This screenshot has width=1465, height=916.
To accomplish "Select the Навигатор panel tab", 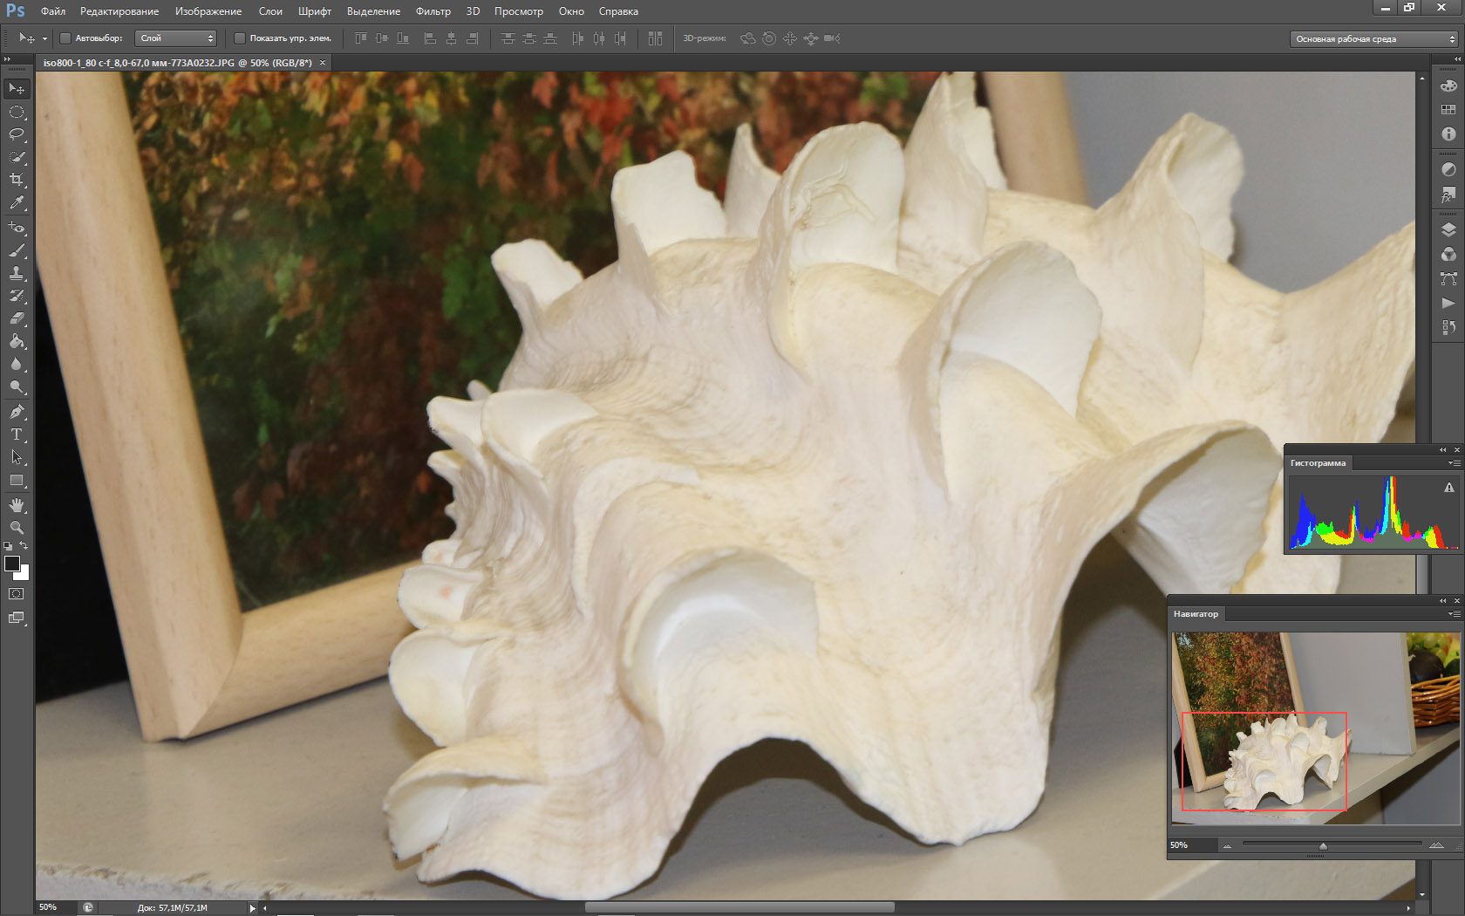I will pyautogui.click(x=1196, y=614).
